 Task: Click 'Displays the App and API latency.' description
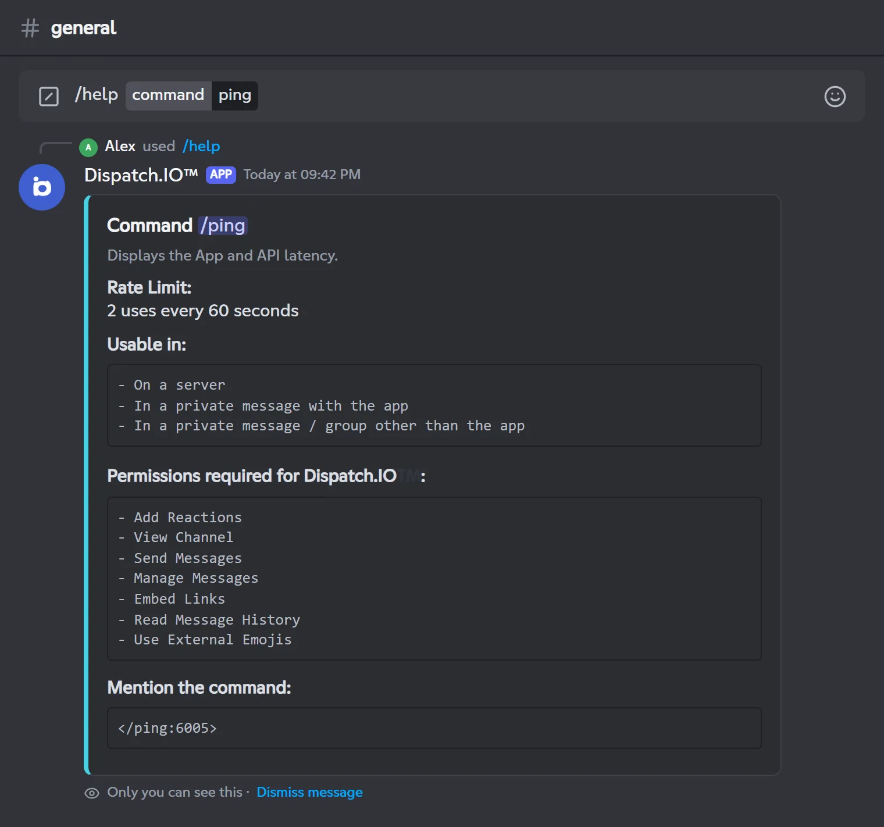click(x=223, y=255)
